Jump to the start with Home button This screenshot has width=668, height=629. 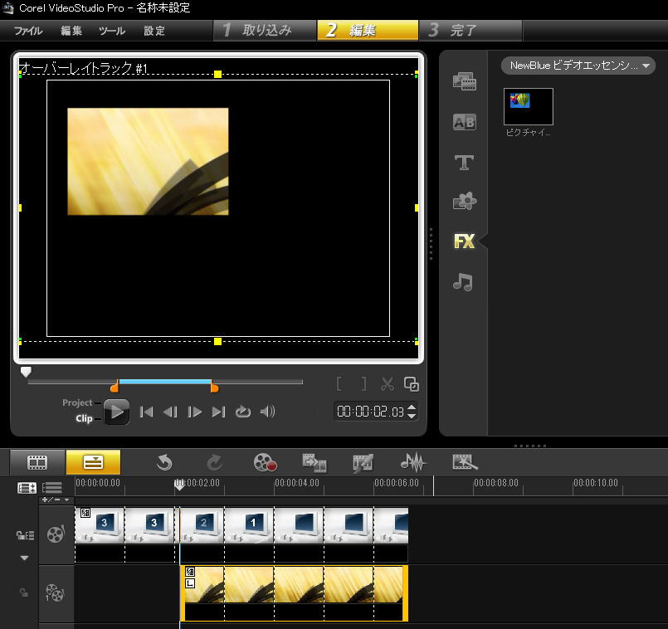[146, 412]
